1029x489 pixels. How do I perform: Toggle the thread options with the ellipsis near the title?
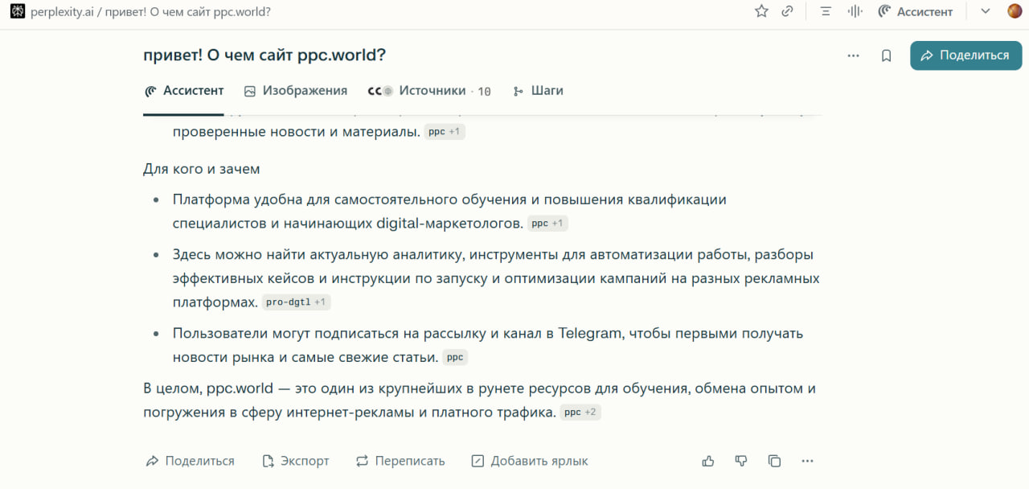pyautogui.click(x=853, y=55)
